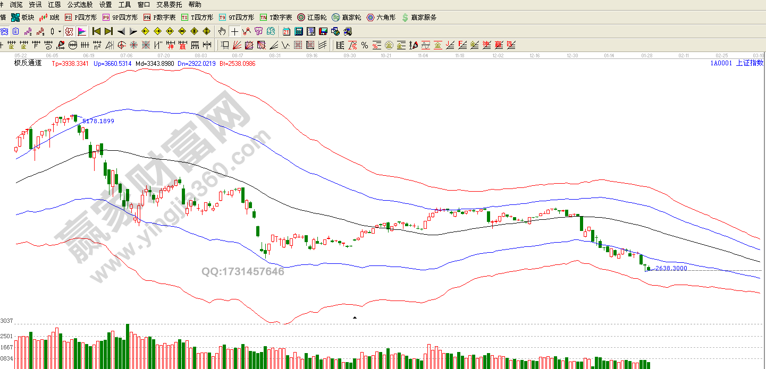Click the K线 toolbar button
Screen dimensions: 766x369
pos(49,18)
